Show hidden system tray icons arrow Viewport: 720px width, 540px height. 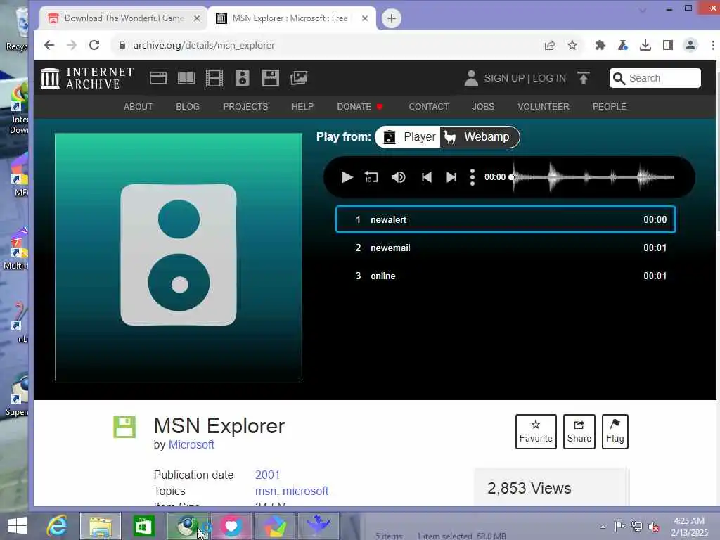coord(603,527)
